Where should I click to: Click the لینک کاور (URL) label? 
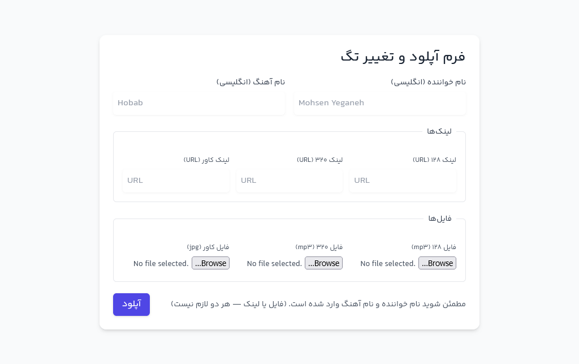point(206,160)
